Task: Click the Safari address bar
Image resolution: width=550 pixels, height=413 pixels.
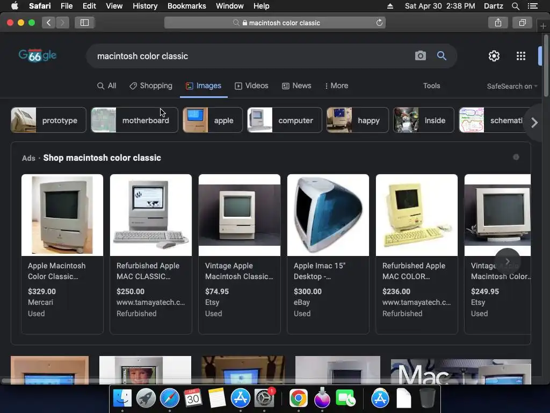Action: point(274,23)
